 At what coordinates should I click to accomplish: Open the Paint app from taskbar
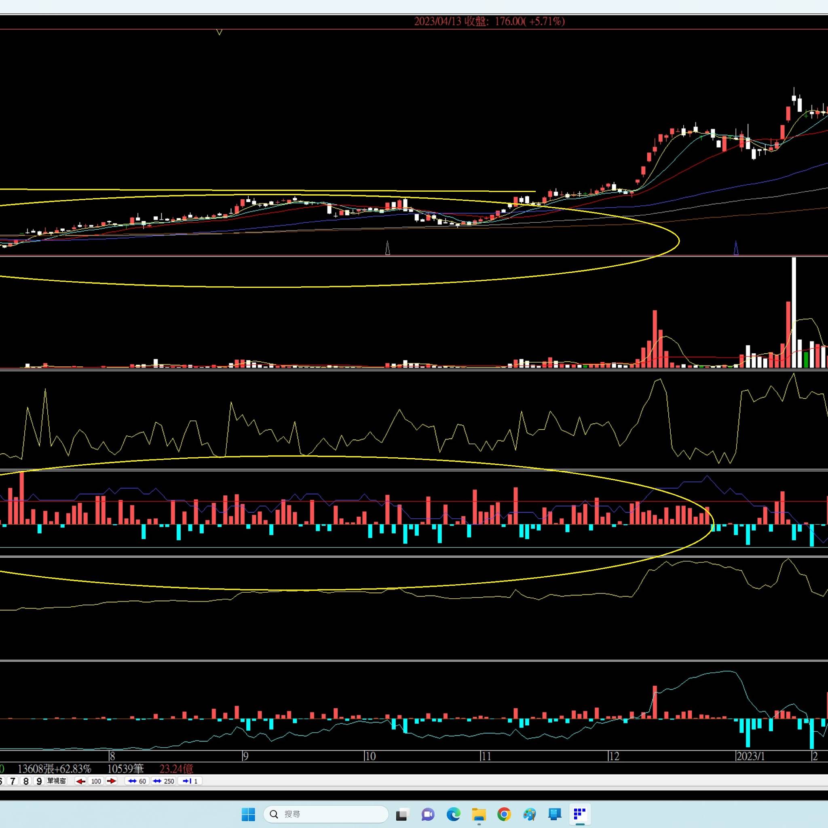point(529,814)
